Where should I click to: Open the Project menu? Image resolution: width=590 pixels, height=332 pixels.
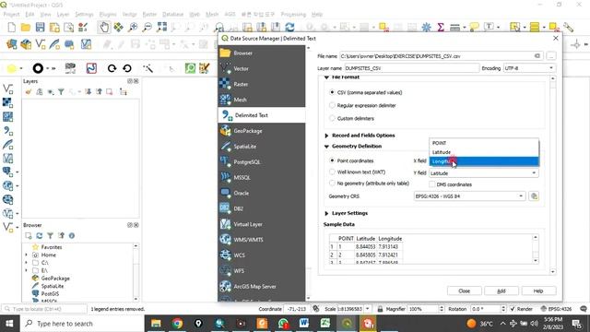[x=11, y=15]
